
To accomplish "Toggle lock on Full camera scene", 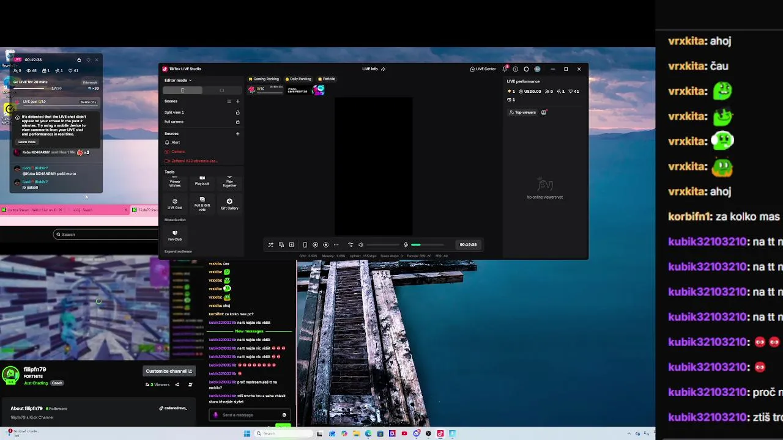I will 238,122.
